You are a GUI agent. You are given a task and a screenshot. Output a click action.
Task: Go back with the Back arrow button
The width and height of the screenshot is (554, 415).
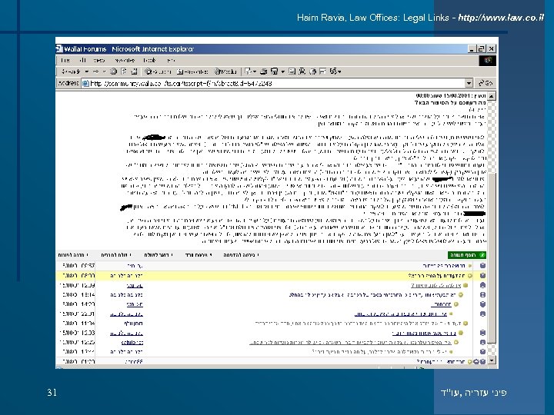(x=71, y=71)
